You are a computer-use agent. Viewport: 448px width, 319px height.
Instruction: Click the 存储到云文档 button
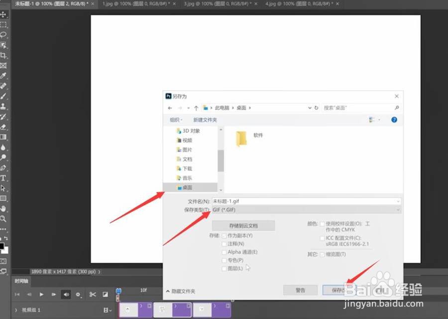[x=243, y=225]
